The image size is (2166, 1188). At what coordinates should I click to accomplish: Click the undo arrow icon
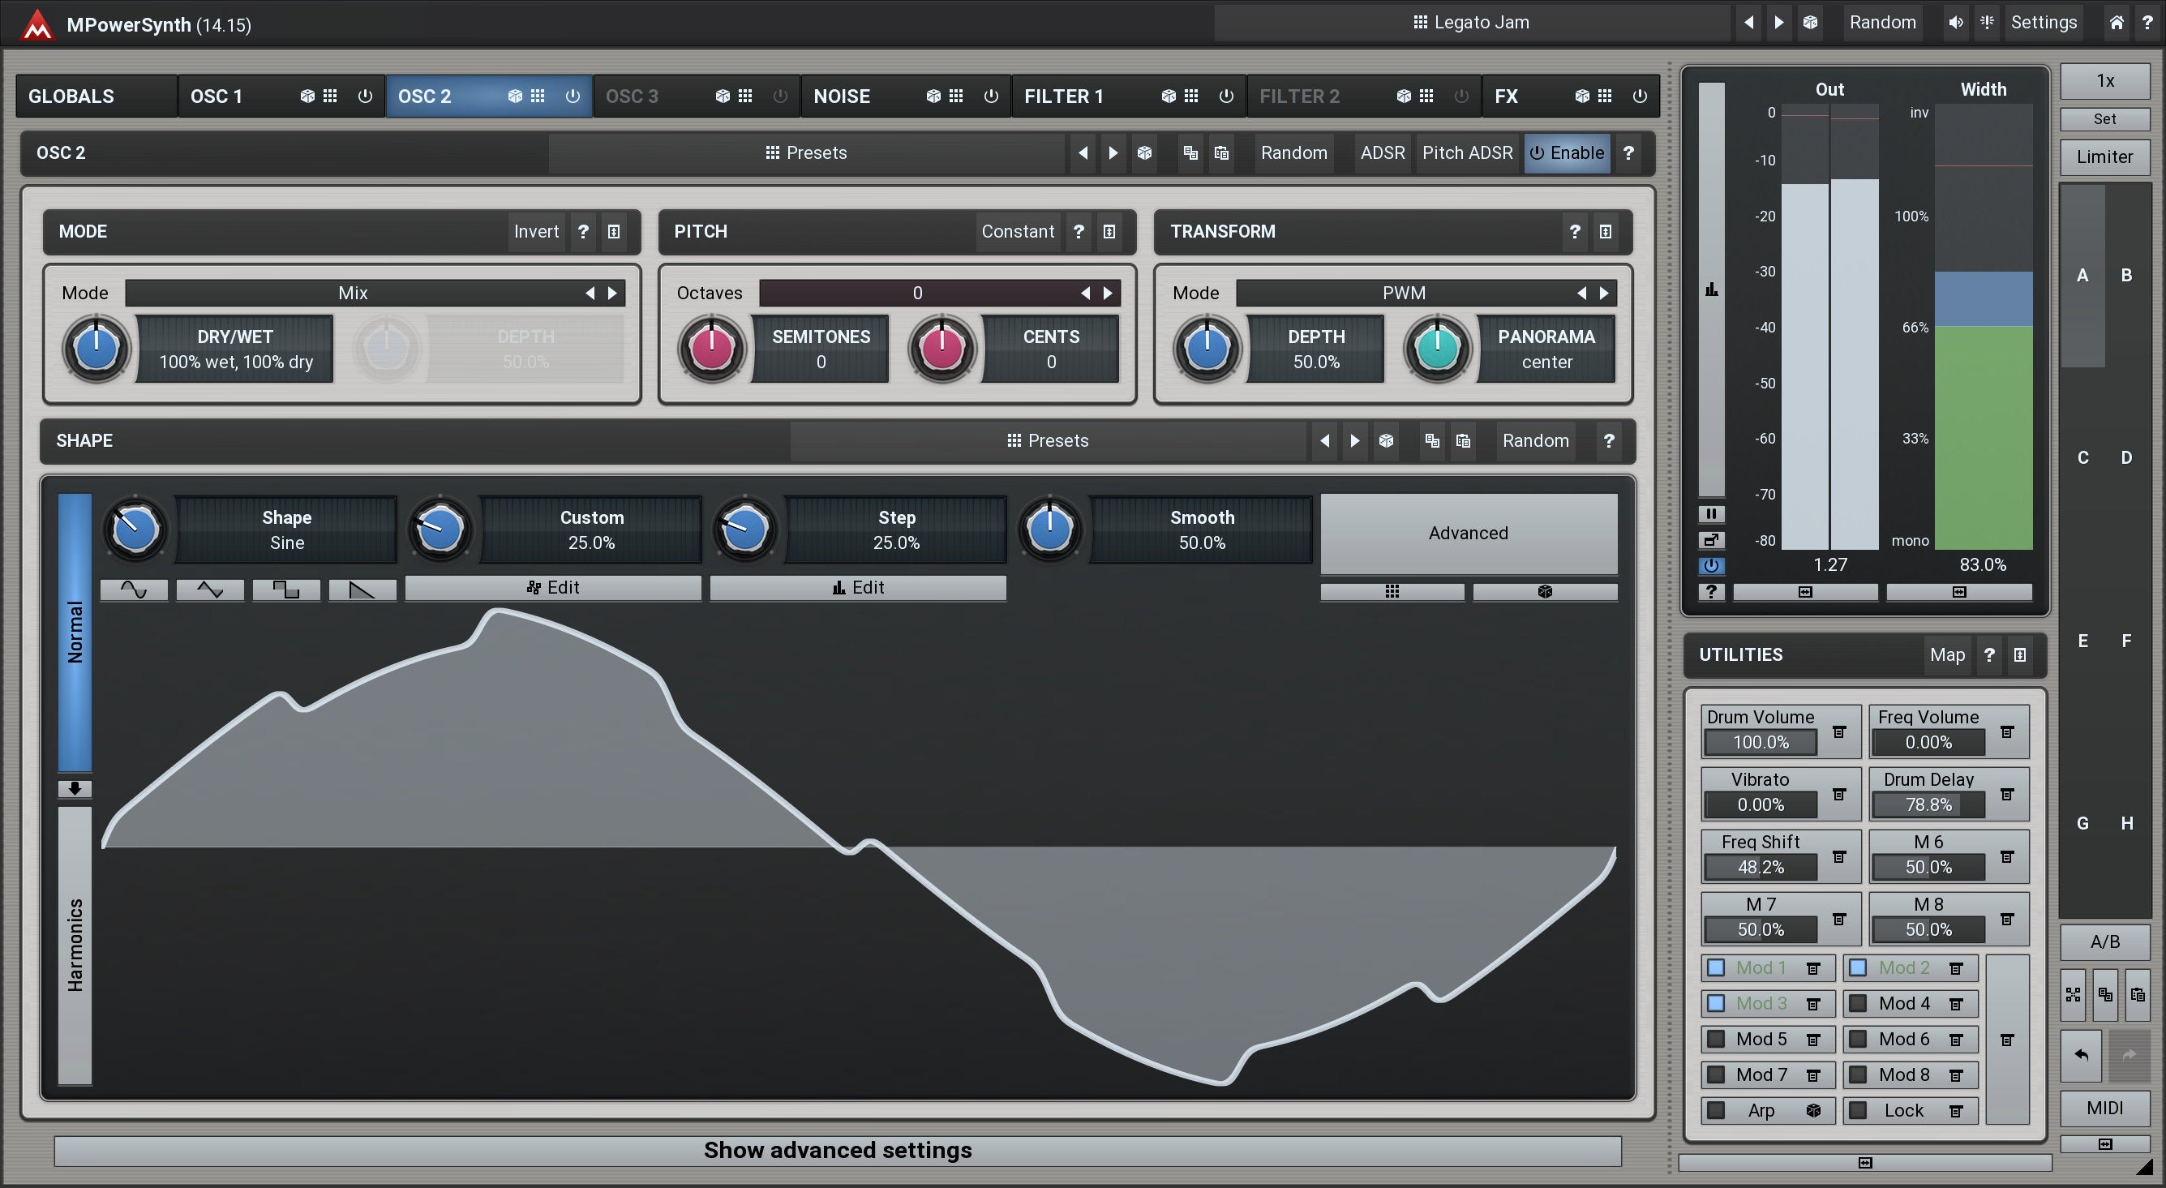[2081, 1054]
